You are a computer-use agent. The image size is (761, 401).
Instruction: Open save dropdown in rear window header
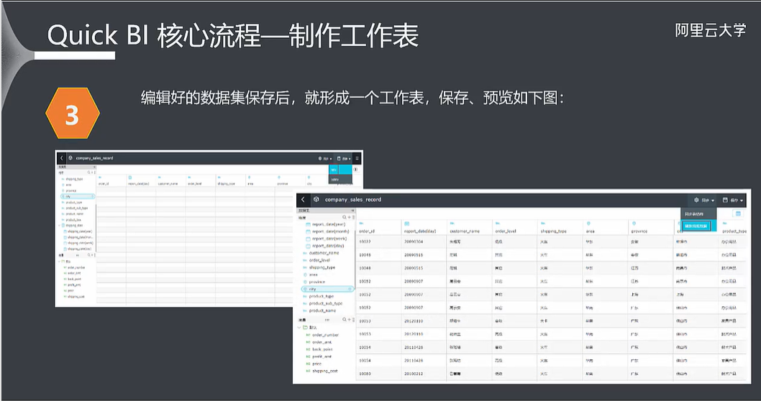click(x=343, y=159)
